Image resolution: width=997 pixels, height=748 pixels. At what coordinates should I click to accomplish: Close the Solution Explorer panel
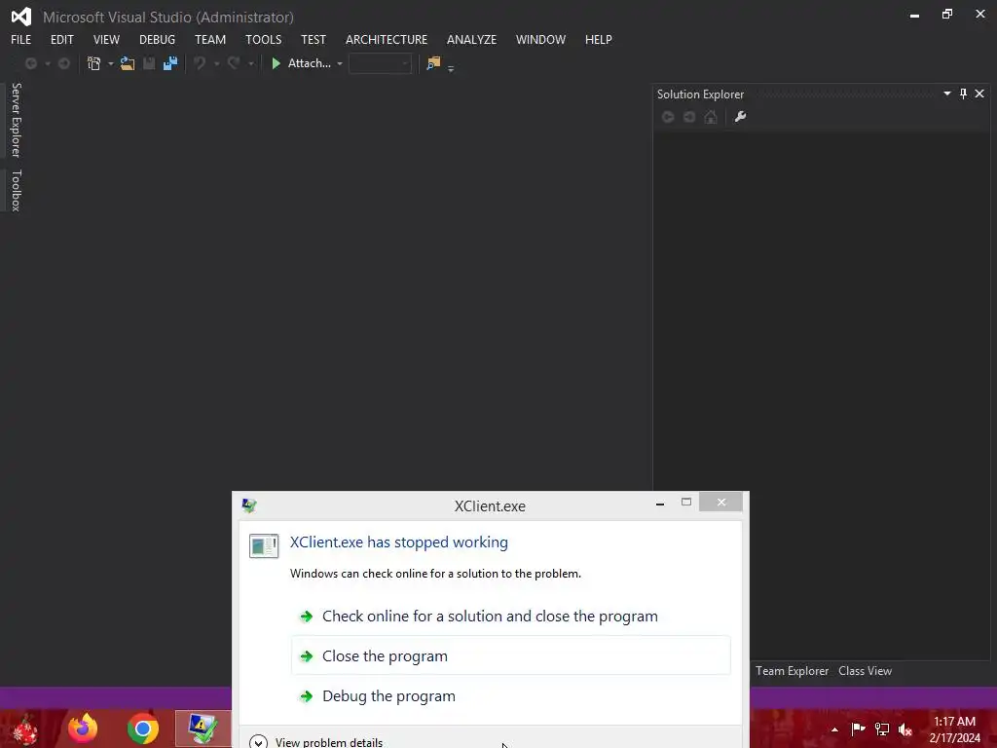coord(979,93)
